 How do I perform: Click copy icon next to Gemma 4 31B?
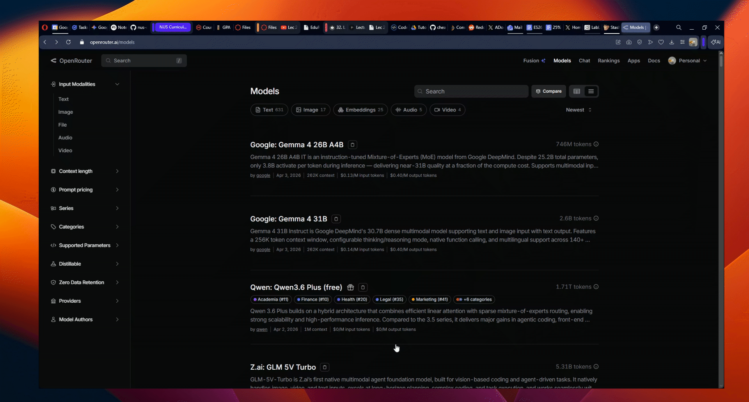tap(336, 219)
